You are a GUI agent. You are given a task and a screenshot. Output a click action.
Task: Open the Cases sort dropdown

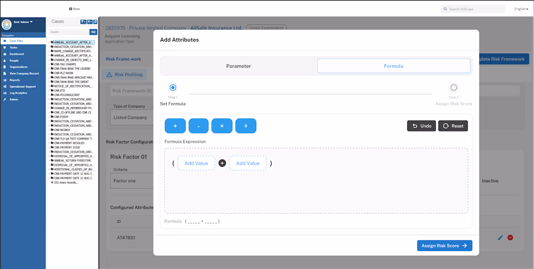pos(90,22)
